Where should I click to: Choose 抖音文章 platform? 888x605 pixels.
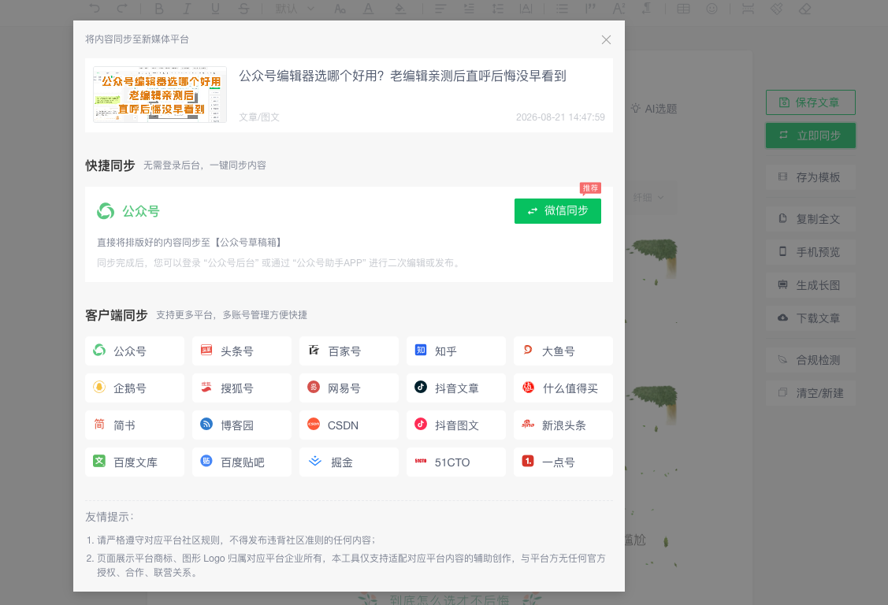click(456, 388)
